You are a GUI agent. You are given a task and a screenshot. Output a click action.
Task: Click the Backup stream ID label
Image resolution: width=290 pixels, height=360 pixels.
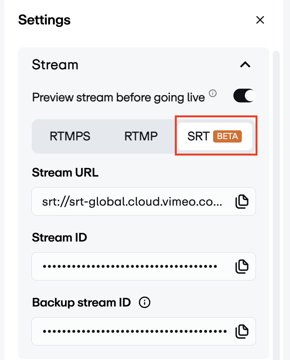tap(81, 303)
